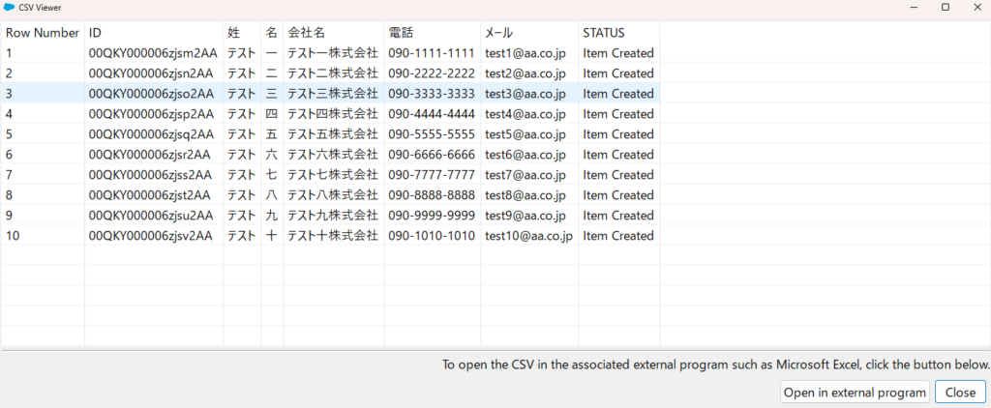This screenshot has height=408, width=991.
Task: Click the 電話 column header
Action: [401, 33]
